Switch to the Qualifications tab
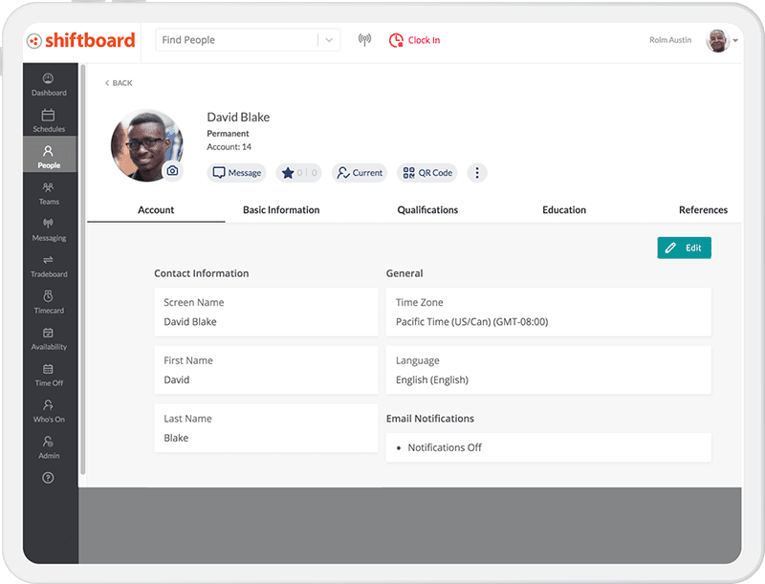 click(427, 210)
